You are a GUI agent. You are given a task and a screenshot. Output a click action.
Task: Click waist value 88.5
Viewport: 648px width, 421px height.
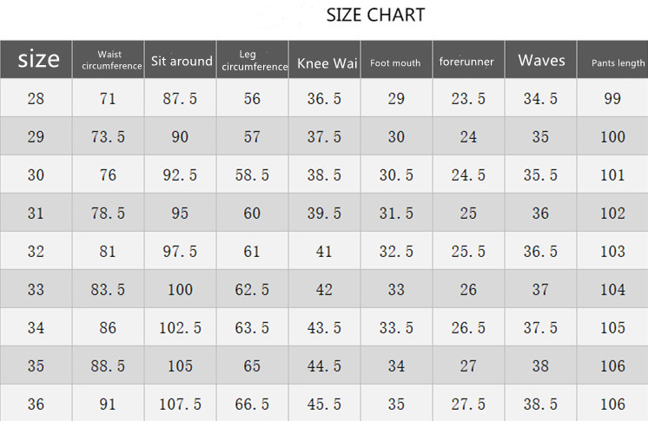tap(108, 366)
